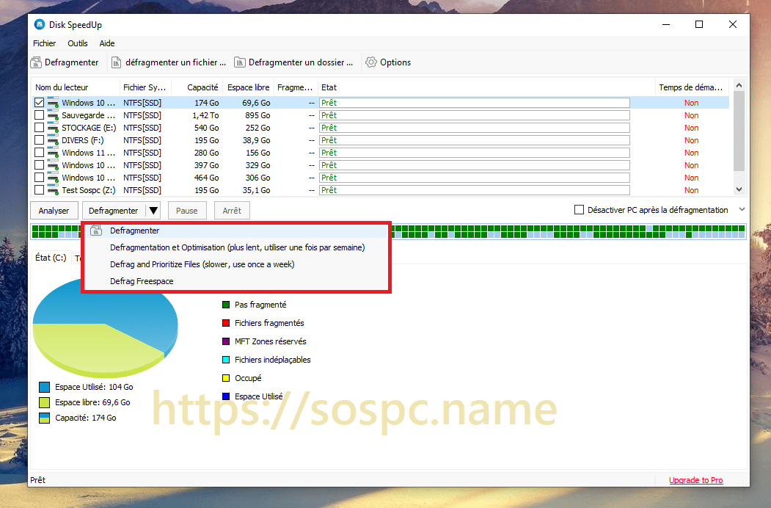The height and width of the screenshot is (508, 771).
Task: Click the Options toolbar label
Action: tap(395, 62)
